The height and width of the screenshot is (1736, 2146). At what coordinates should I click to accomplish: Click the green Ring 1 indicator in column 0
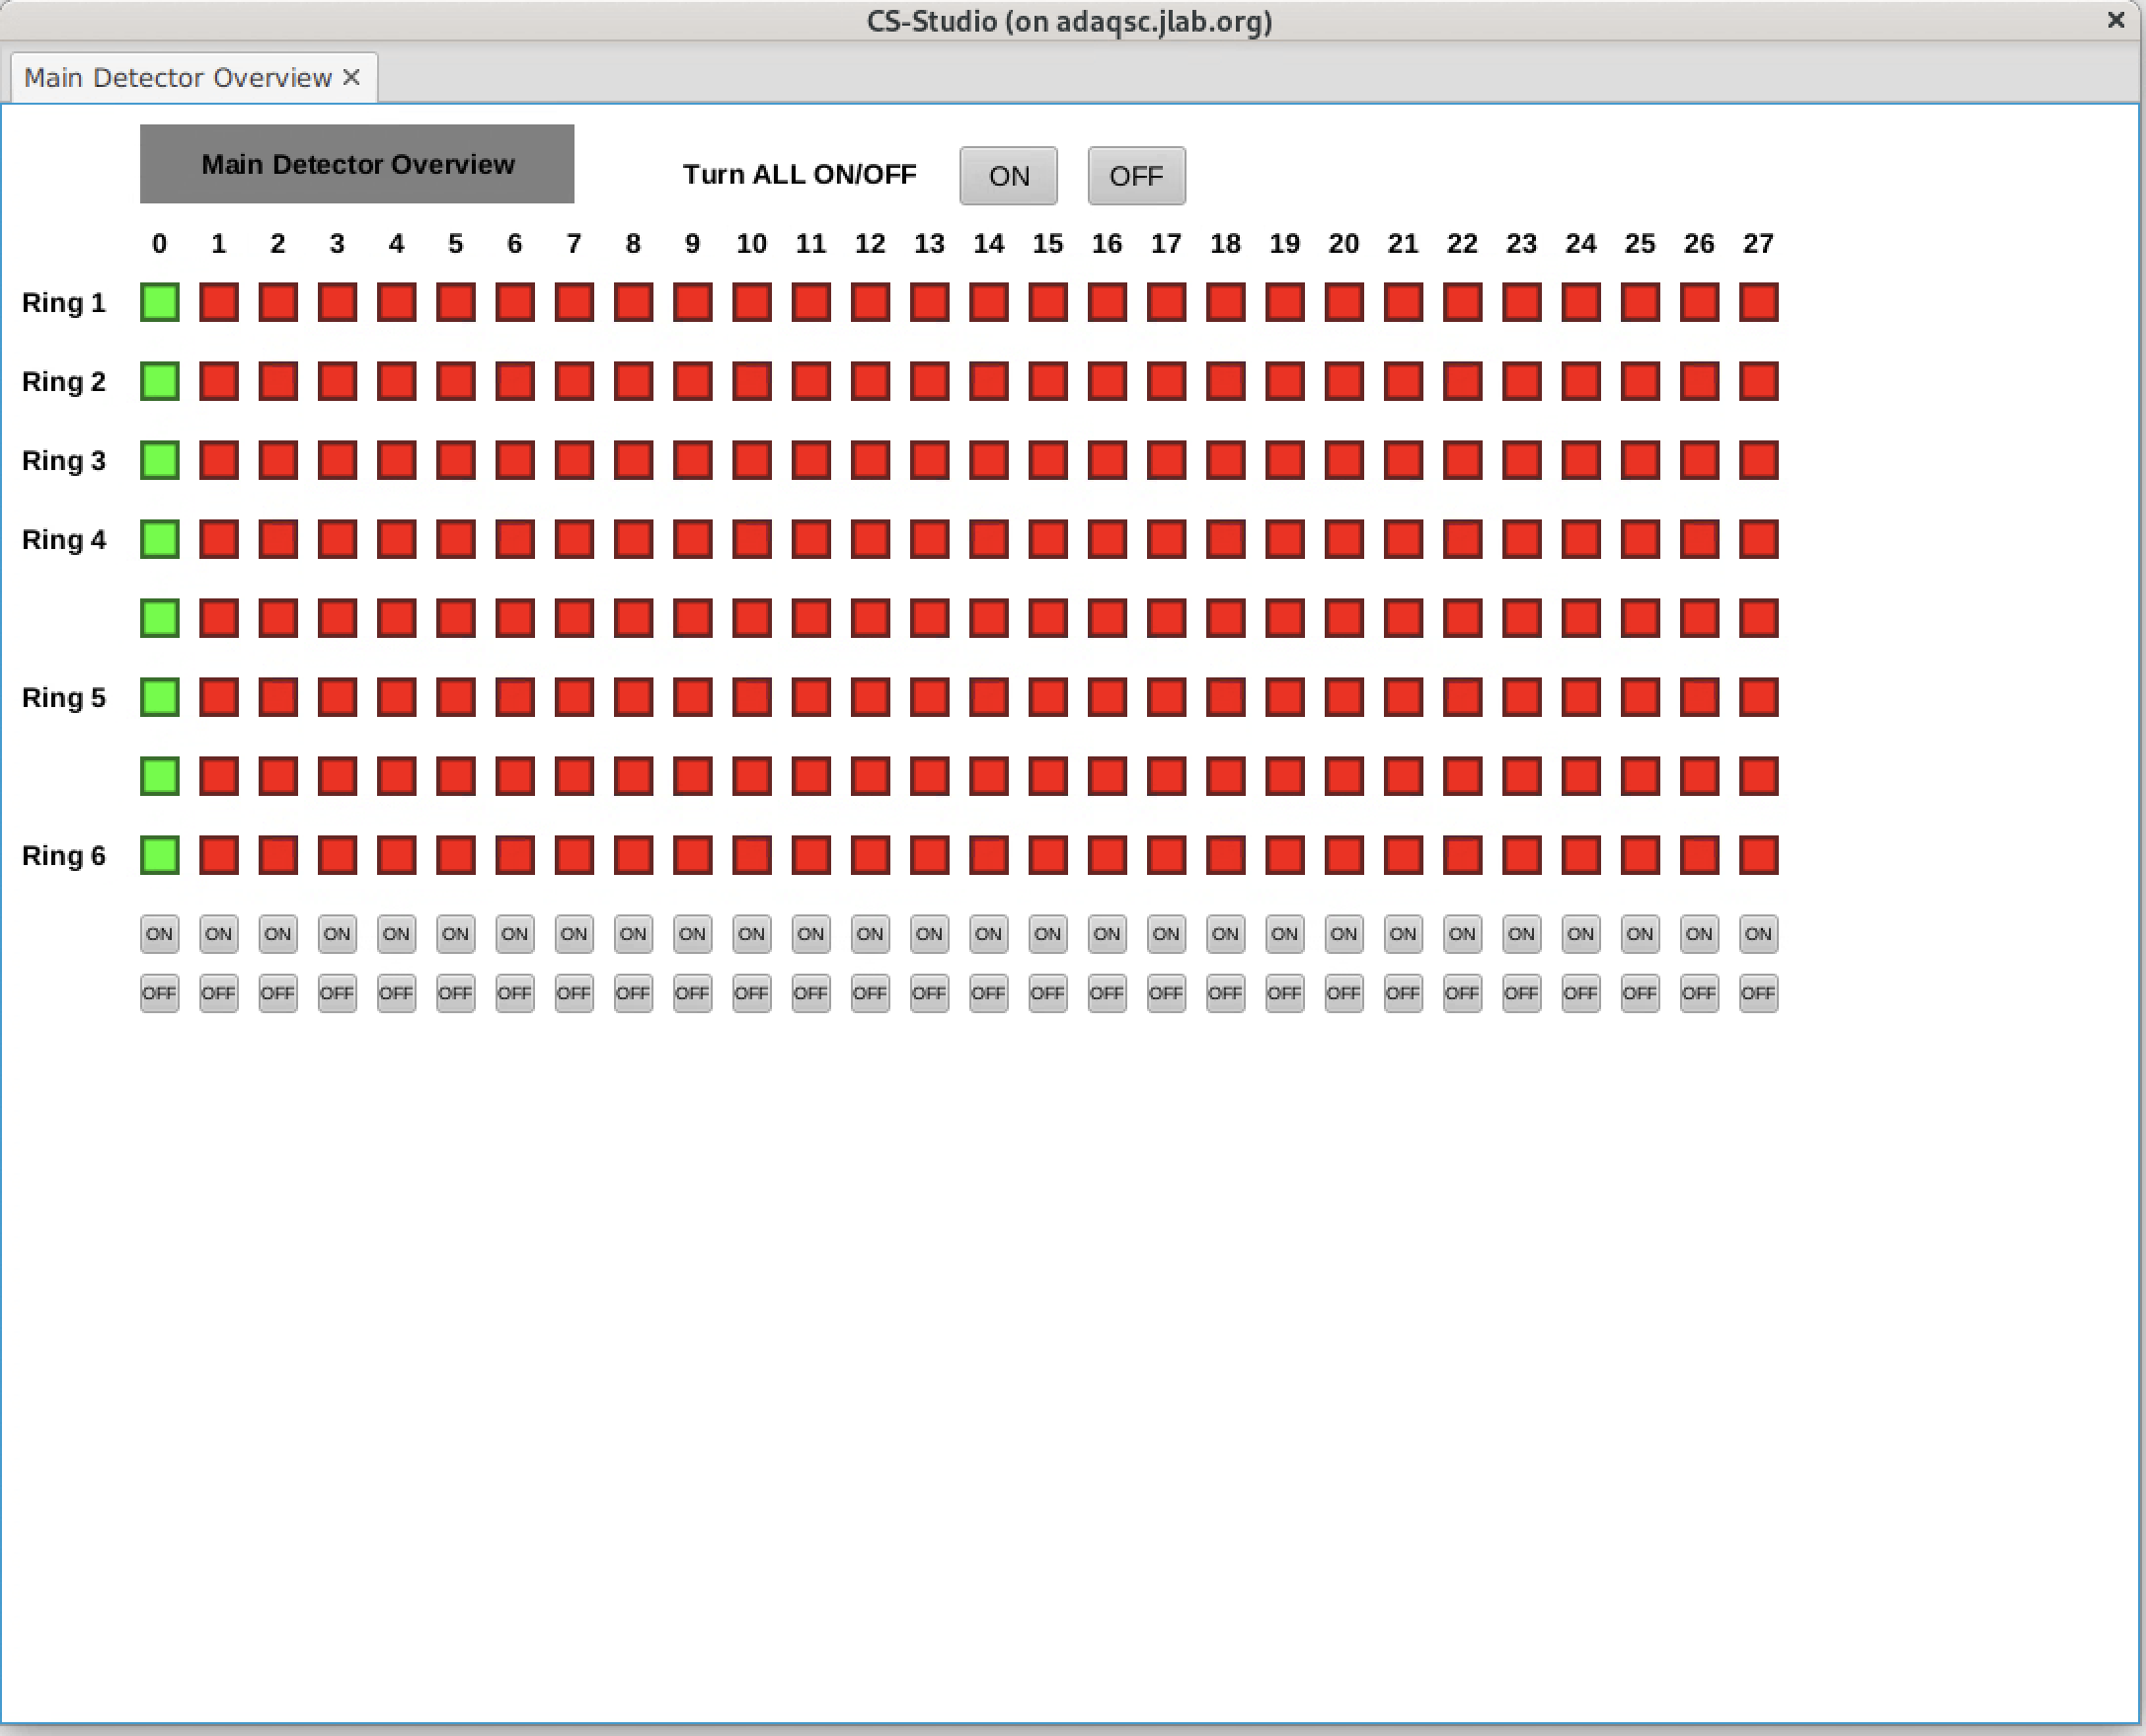(x=160, y=302)
